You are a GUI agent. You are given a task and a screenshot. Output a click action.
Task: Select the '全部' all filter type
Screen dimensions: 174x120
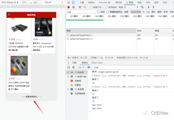(126, 12)
